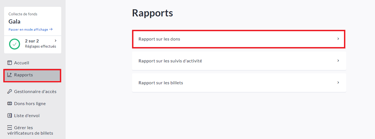Click the ticket-checker list icon
The width and height of the screenshot is (375, 139).
(10, 128)
